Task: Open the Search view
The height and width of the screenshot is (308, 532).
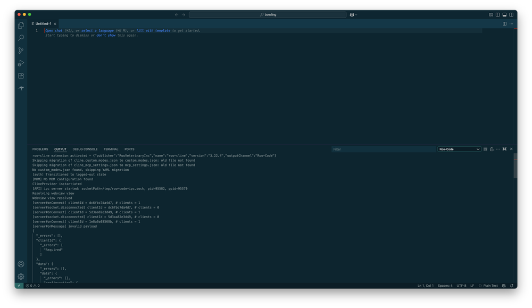Action: (x=20, y=38)
